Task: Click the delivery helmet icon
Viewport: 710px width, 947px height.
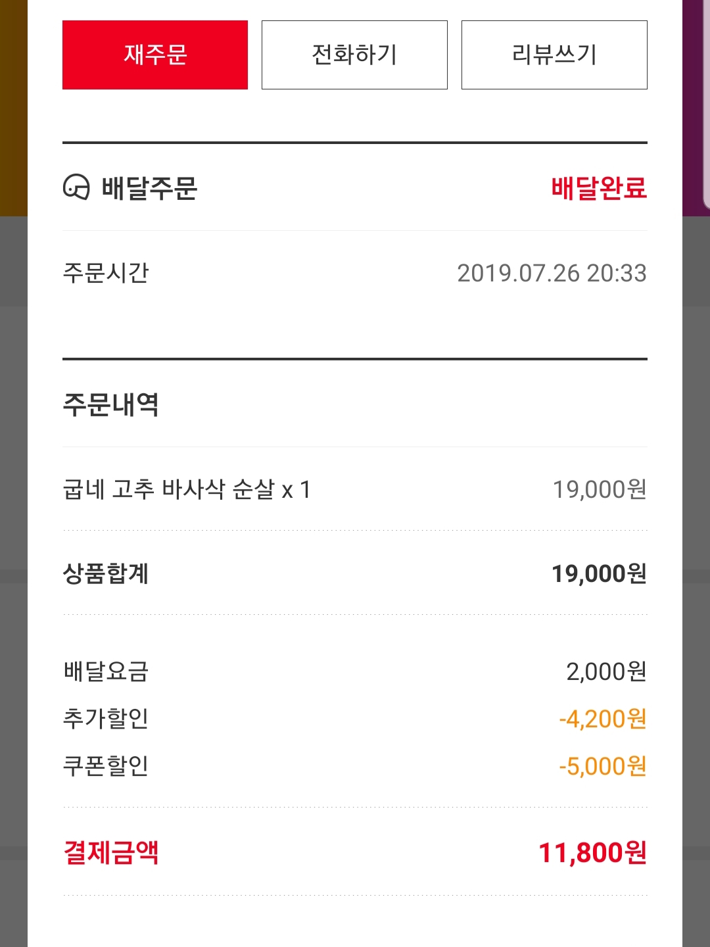Action: pos(76,187)
